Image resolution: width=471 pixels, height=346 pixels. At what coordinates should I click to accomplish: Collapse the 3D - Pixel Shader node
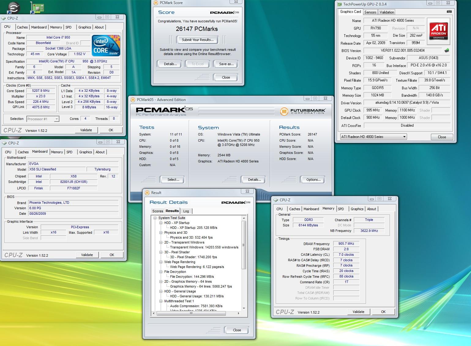161,252
